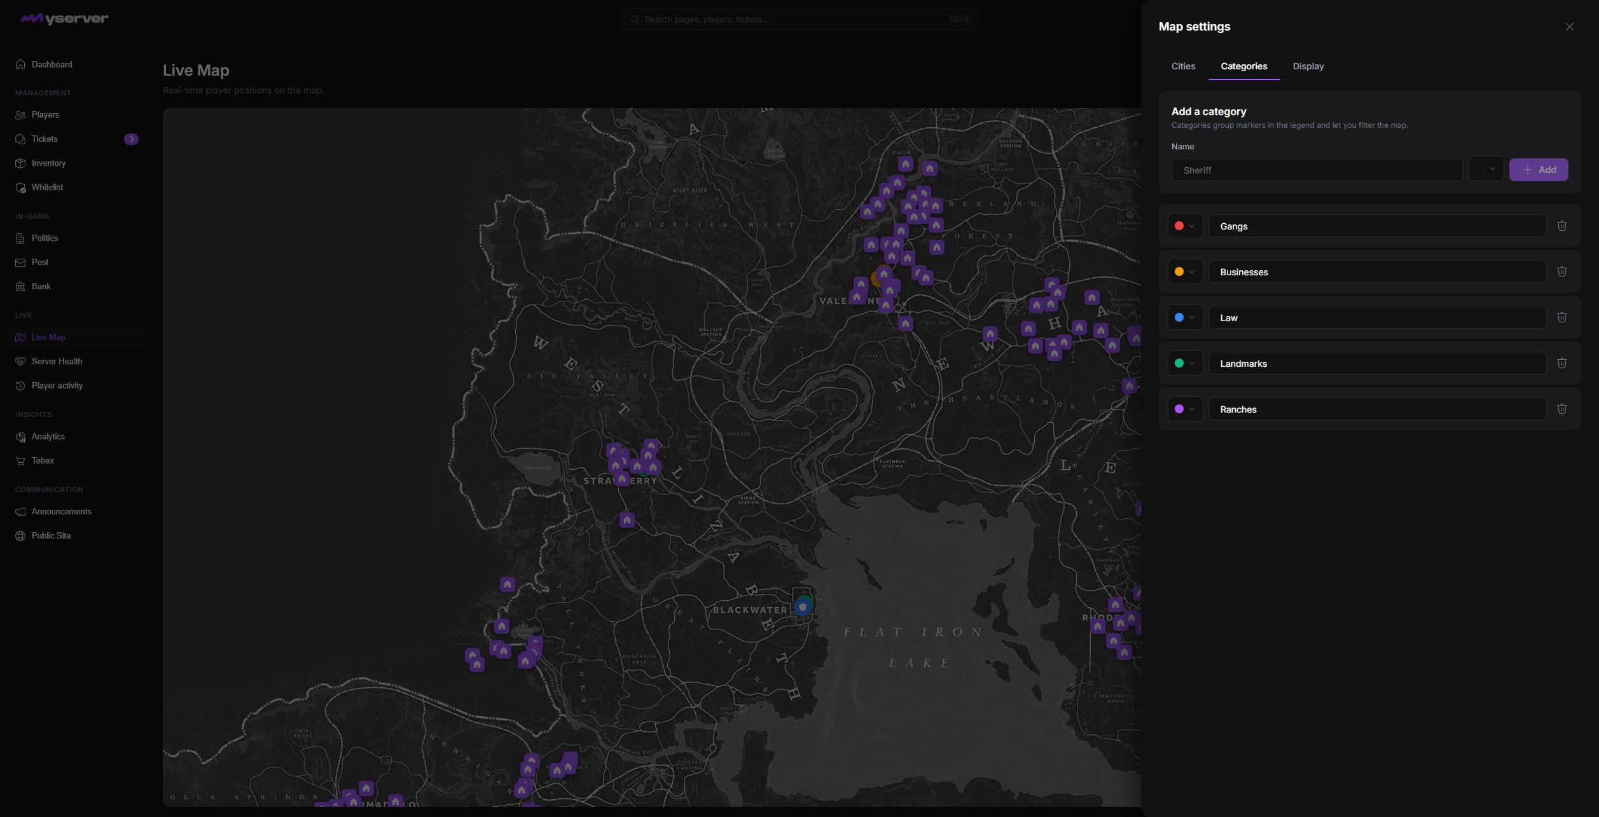Delete the Gangs category trash icon
This screenshot has width=1599, height=817.
point(1561,226)
